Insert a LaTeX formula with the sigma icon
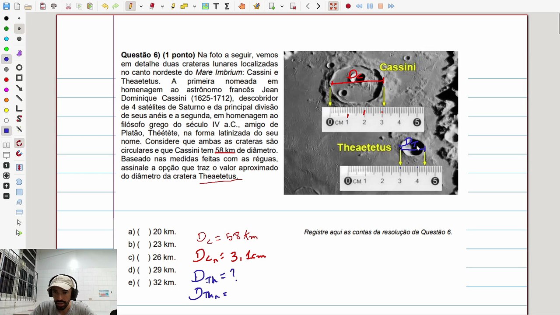The image size is (560, 315). [x=227, y=6]
